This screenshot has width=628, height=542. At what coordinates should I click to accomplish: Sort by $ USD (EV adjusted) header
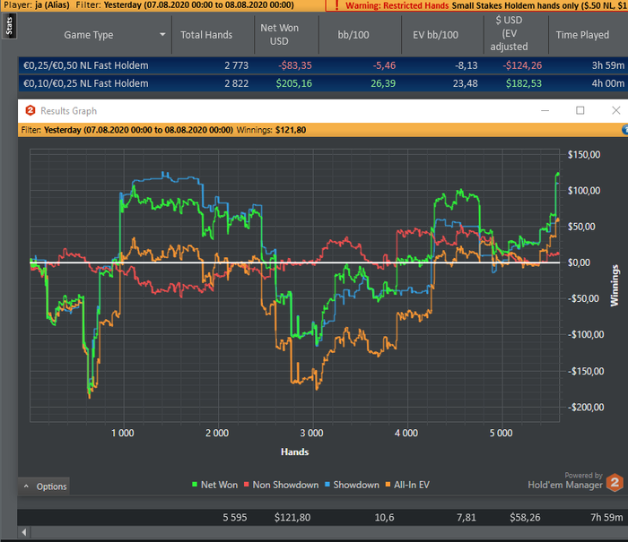[x=509, y=33]
